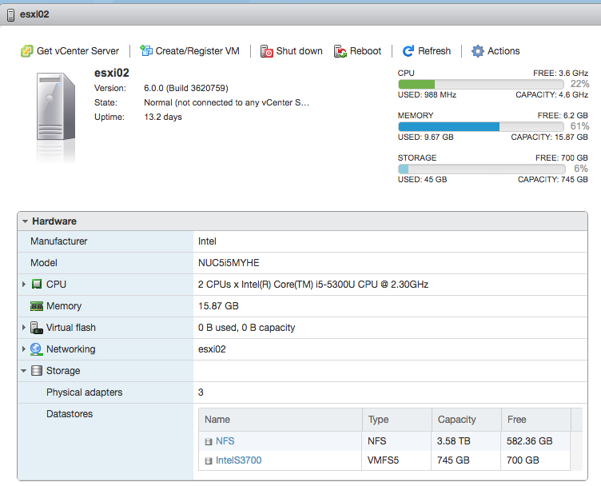Viewport: 601px width, 486px height.
Task: Click the Type column header
Action: pyautogui.click(x=379, y=420)
